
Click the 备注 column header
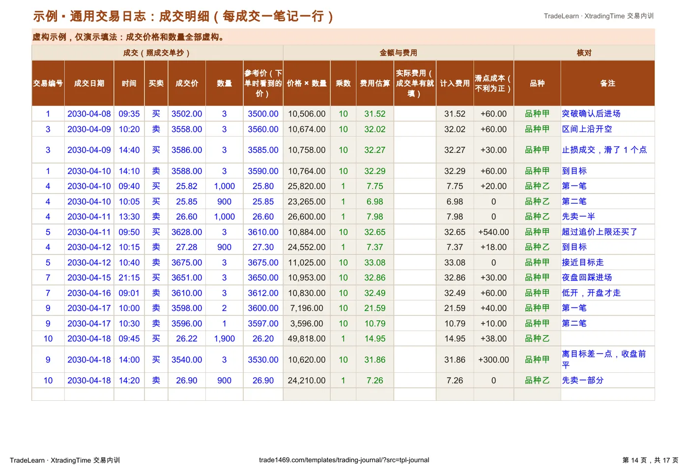608,84
